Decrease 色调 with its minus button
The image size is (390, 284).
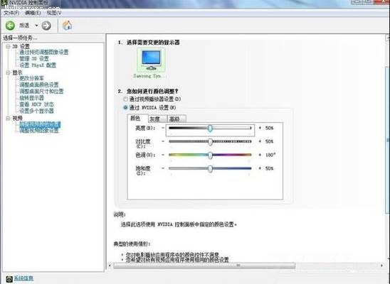tap(163, 155)
